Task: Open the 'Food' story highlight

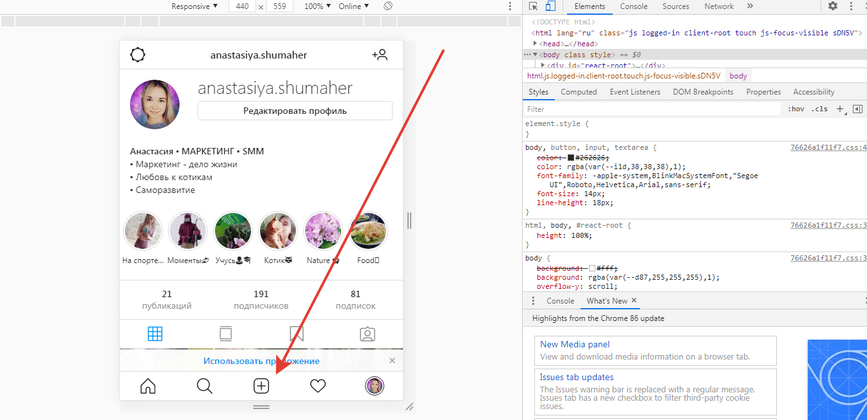Action: (368, 232)
